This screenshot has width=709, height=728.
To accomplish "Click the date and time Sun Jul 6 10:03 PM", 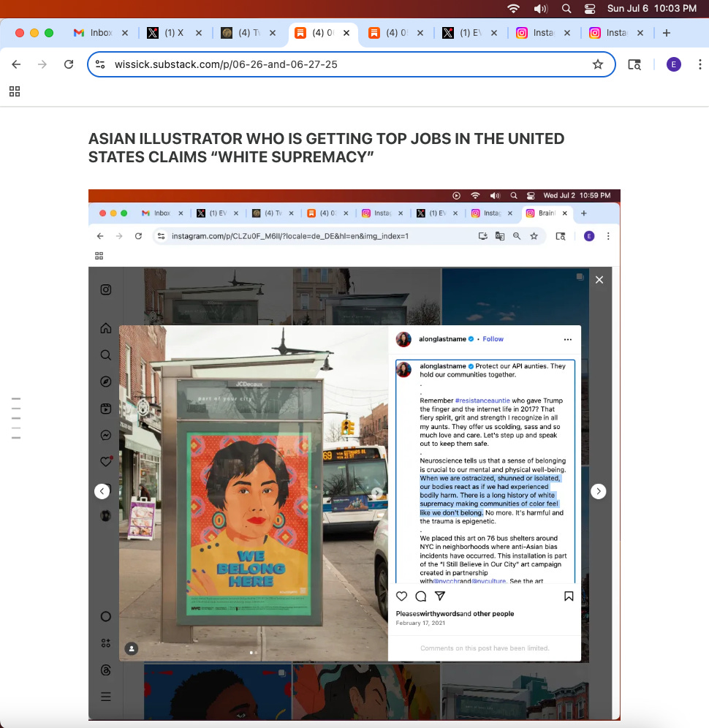I will pos(652,8).
